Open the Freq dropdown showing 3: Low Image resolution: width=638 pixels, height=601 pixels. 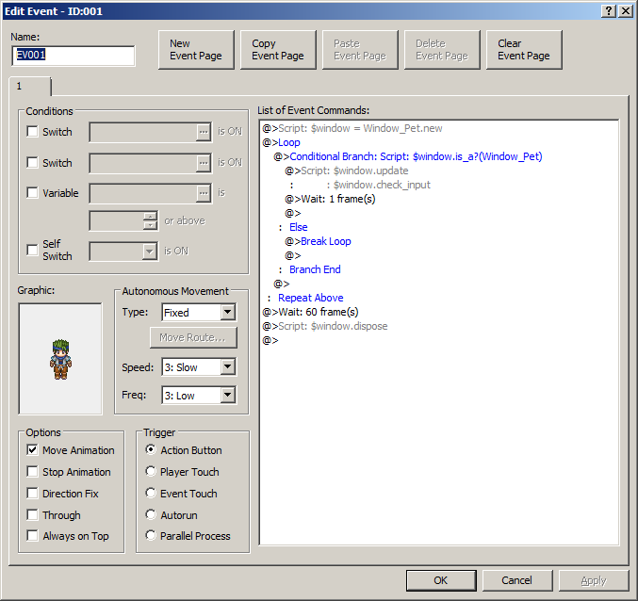(x=228, y=395)
